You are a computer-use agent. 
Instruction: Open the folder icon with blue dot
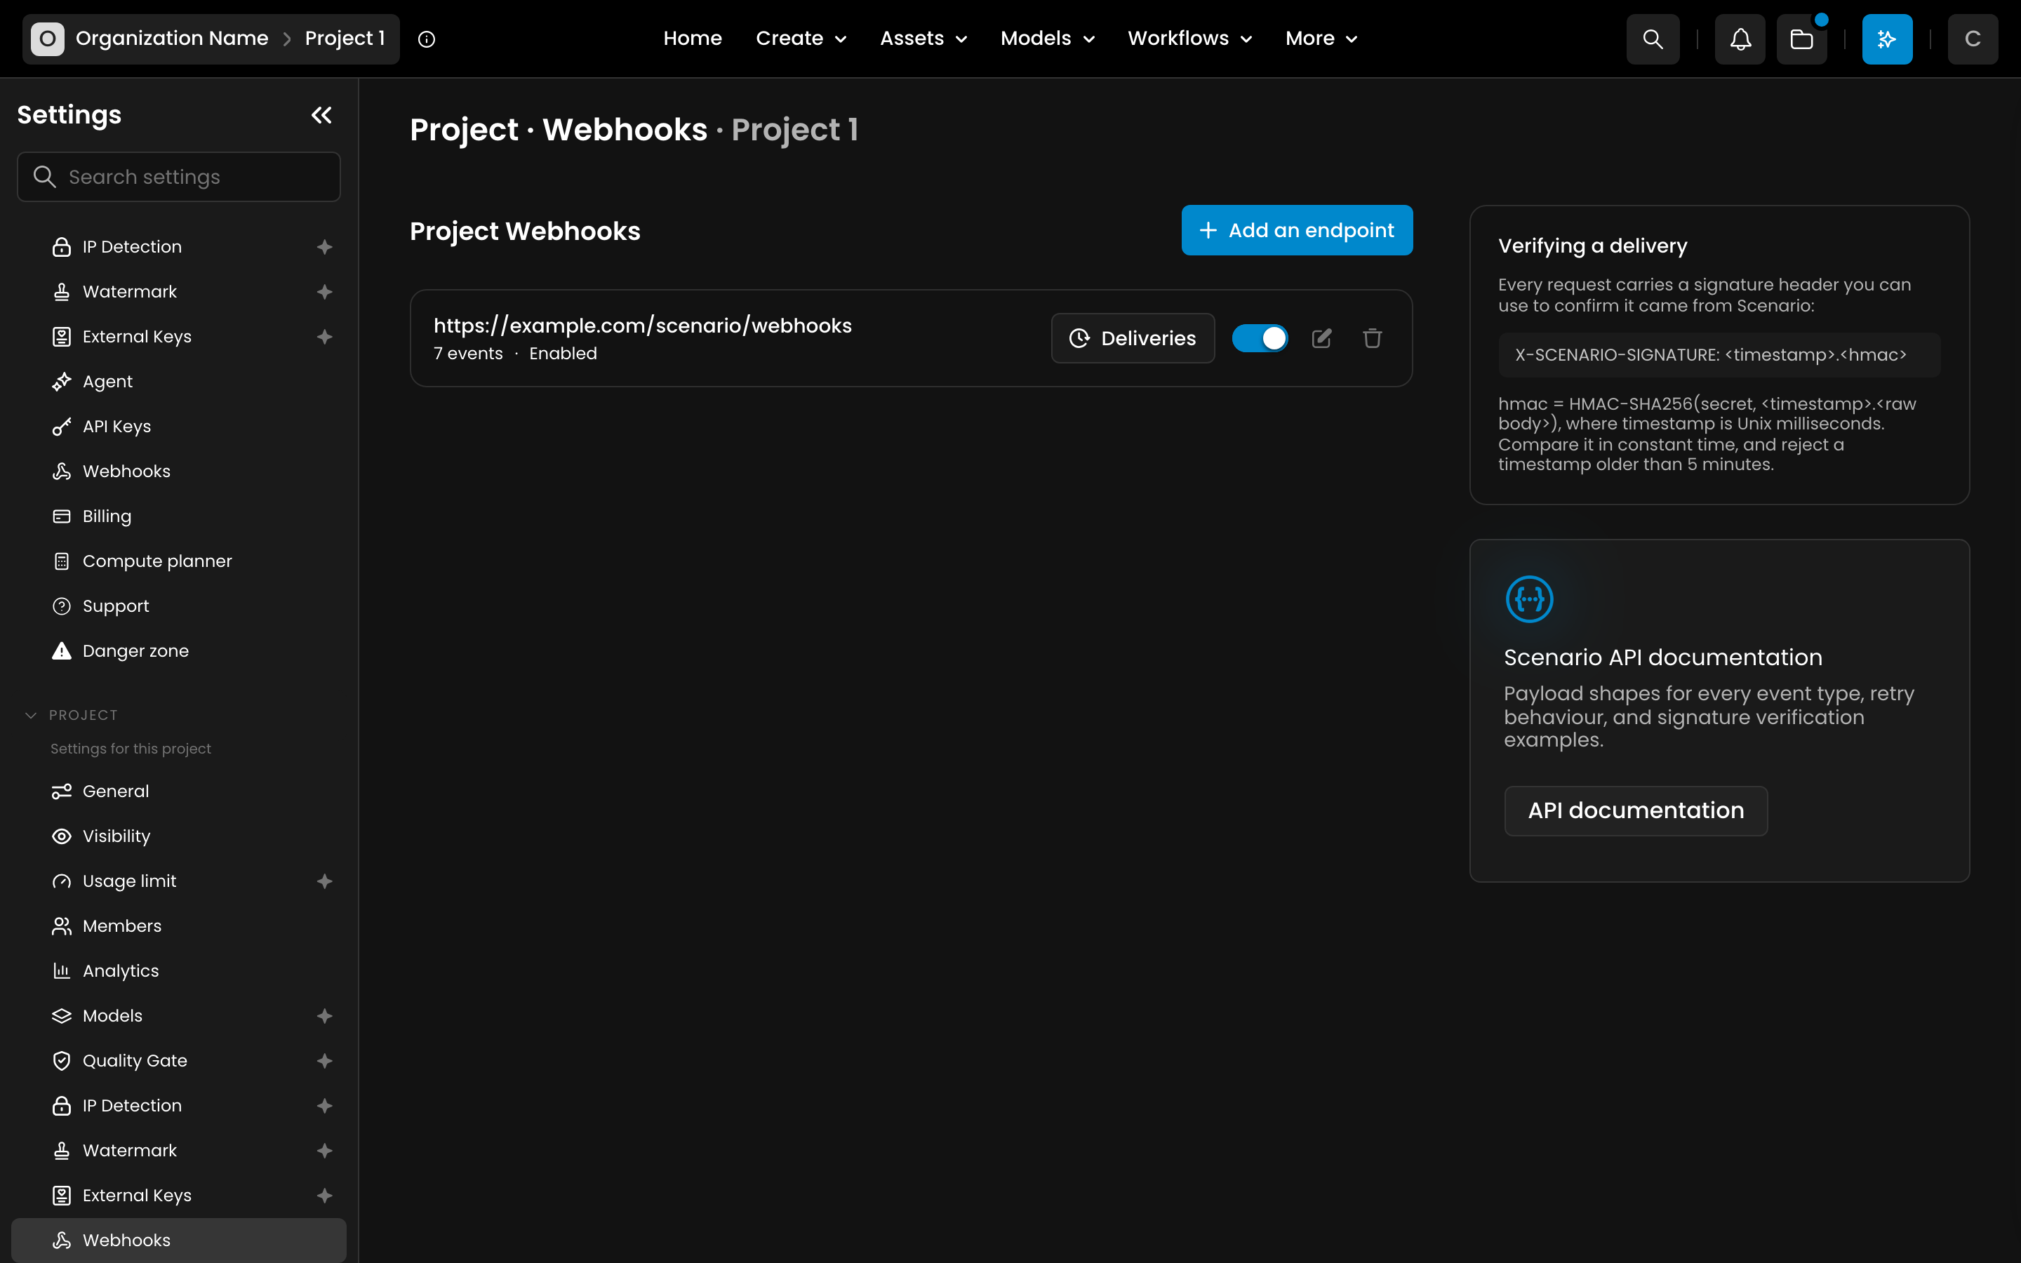tap(1801, 39)
